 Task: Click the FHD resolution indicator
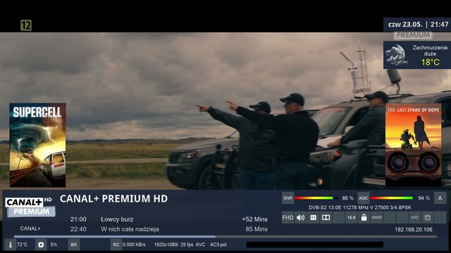[288, 218]
